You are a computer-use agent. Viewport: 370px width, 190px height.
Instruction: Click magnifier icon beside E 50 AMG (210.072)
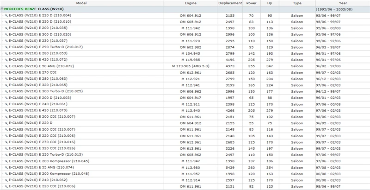(6, 66)
